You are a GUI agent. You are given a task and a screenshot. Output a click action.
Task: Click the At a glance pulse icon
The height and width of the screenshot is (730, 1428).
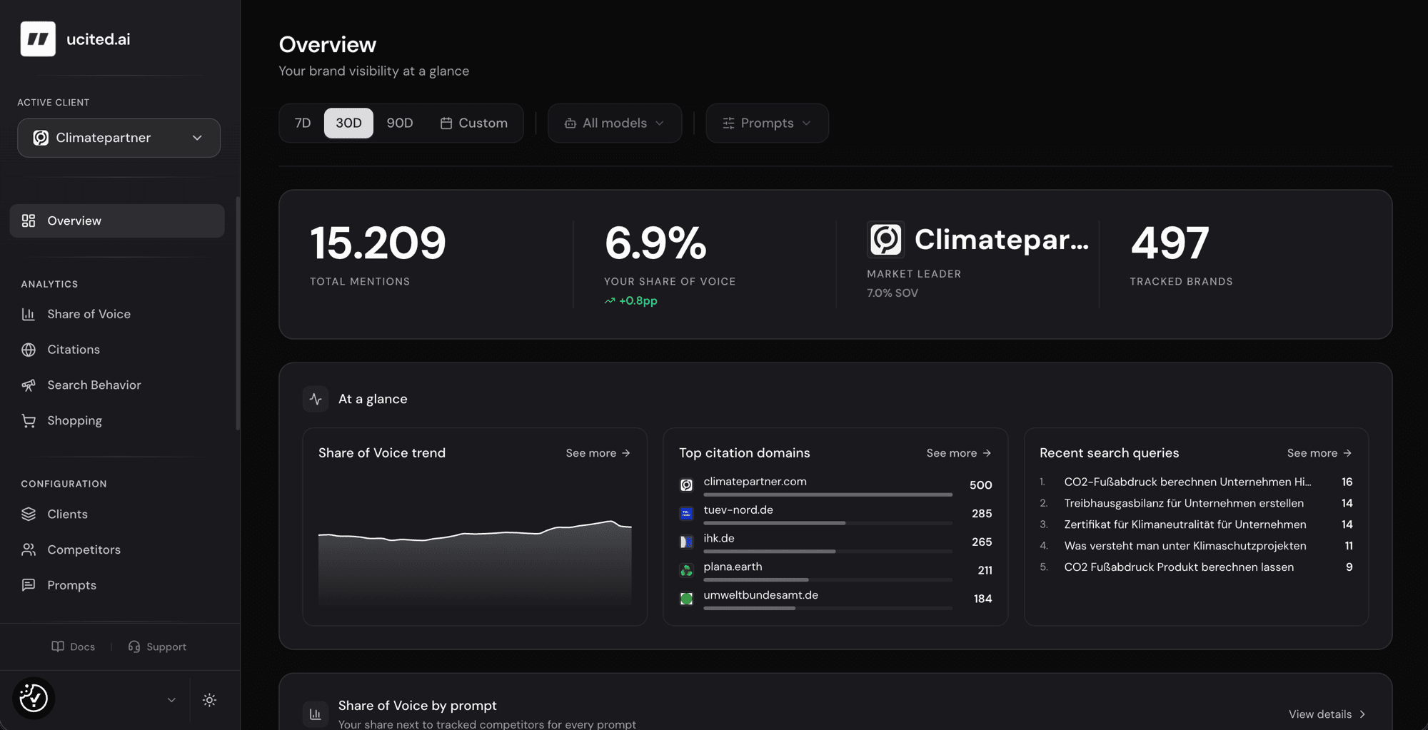(x=316, y=399)
